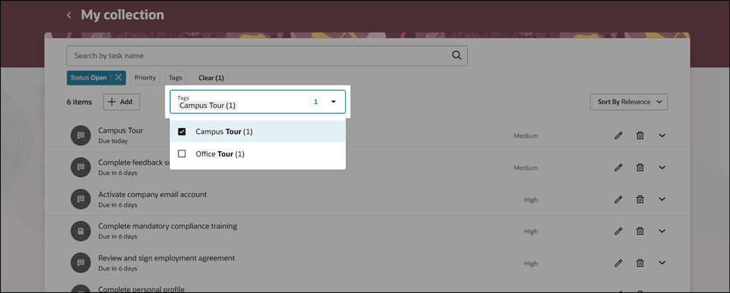Expand Activate company email account row

click(x=662, y=200)
